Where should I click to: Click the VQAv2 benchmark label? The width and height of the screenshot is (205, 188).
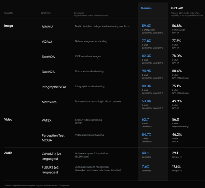pyautogui.click(x=47, y=42)
